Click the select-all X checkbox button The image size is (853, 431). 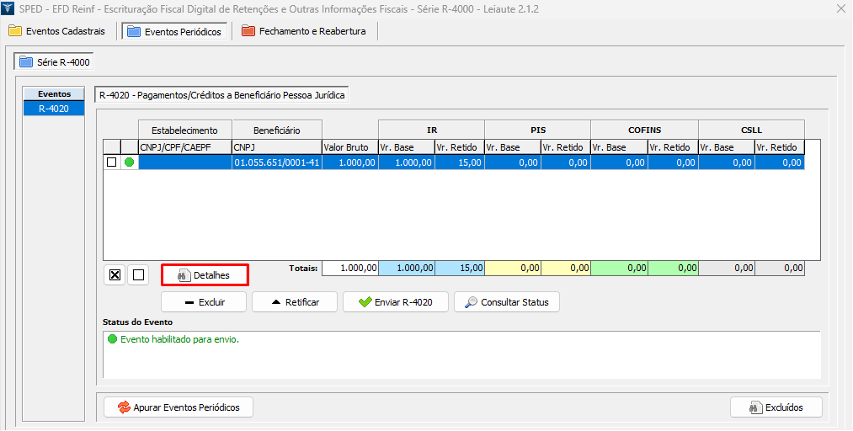coord(115,274)
